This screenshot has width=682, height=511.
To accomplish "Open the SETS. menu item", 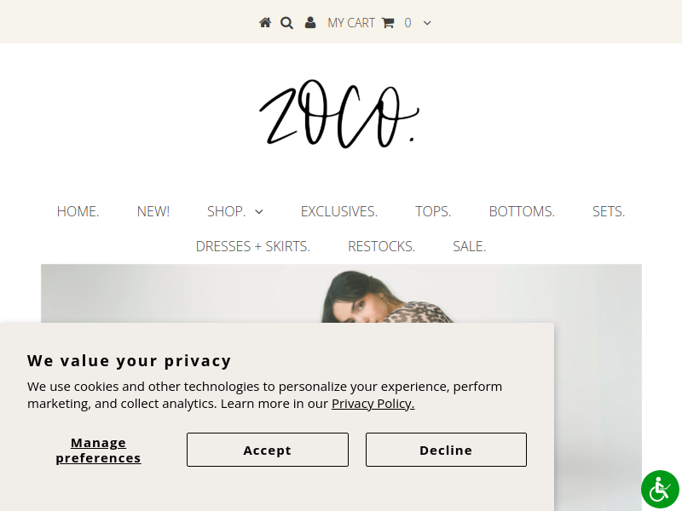I will click(x=609, y=211).
